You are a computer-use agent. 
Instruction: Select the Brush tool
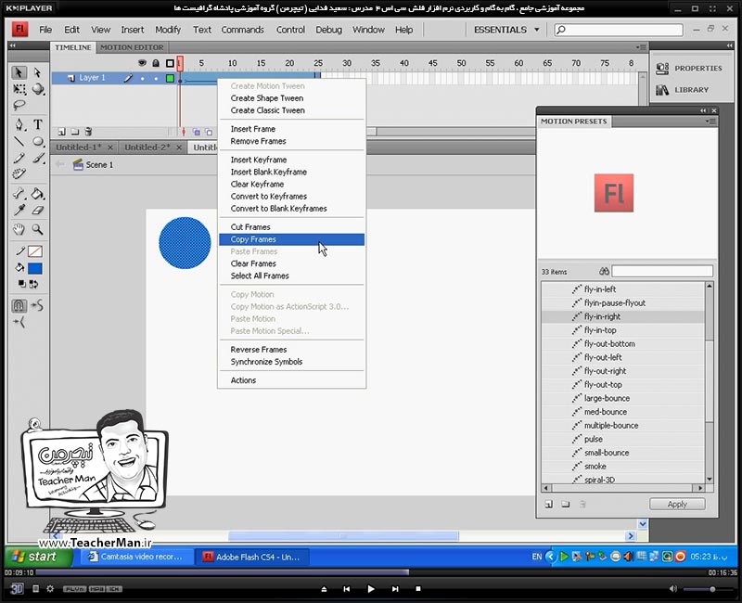pyautogui.click(x=38, y=158)
